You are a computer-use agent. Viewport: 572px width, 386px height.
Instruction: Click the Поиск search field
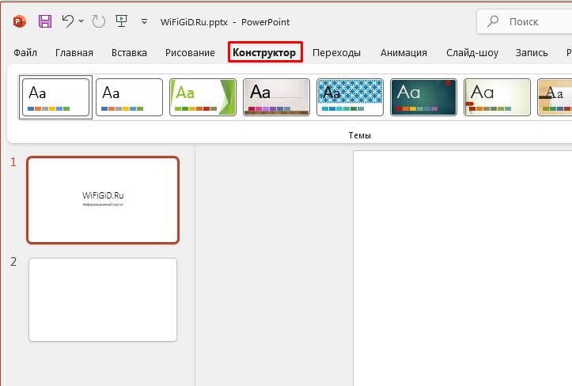tap(525, 22)
